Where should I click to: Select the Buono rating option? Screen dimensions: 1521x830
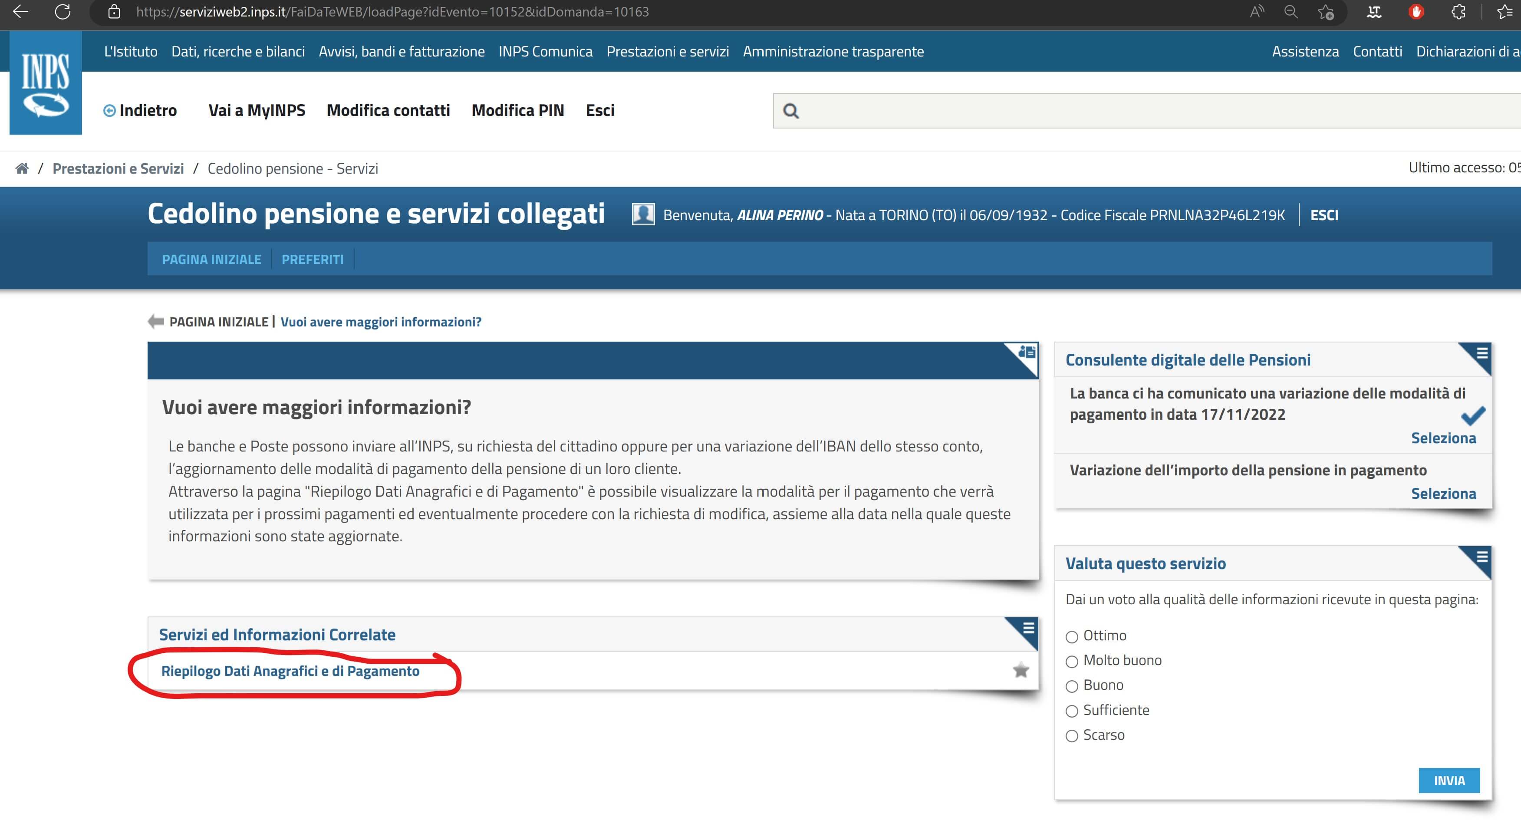[x=1072, y=686]
